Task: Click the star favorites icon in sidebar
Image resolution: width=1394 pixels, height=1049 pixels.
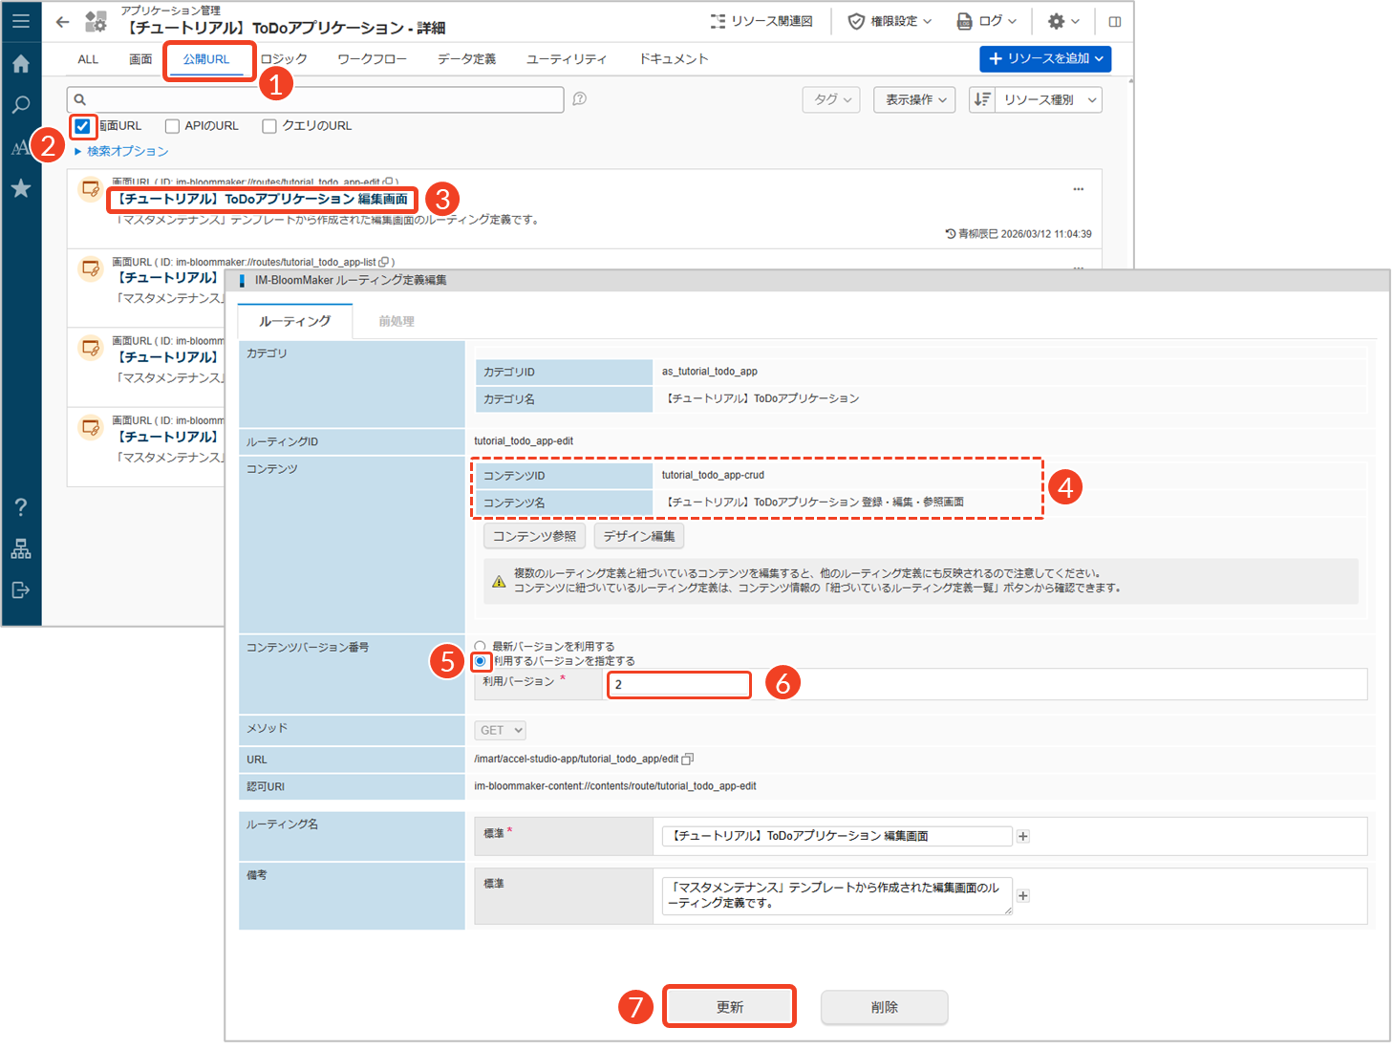Action: click(x=21, y=188)
